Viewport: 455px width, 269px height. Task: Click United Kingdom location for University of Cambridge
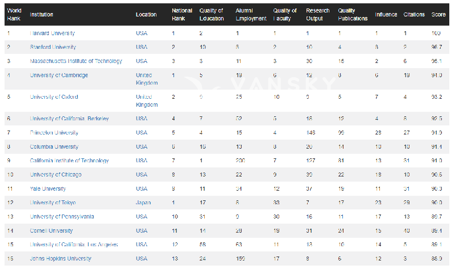coord(147,79)
